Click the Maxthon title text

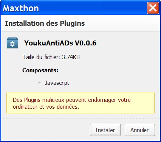tap(21, 8)
